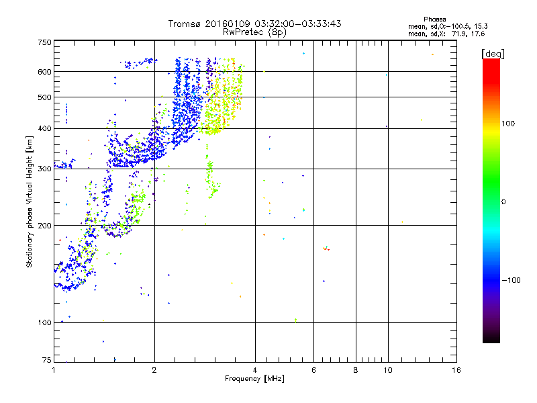
Task: Click the "mean, sd,X: 71.9, 17.6" text
Action: (446, 34)
